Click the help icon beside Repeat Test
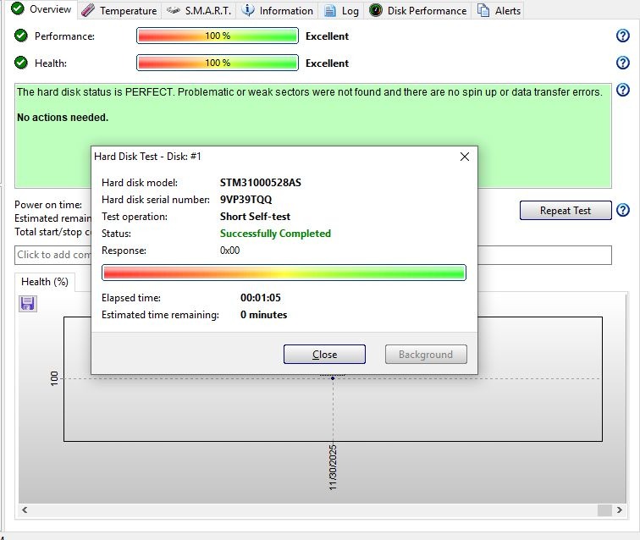 point(623,210)
